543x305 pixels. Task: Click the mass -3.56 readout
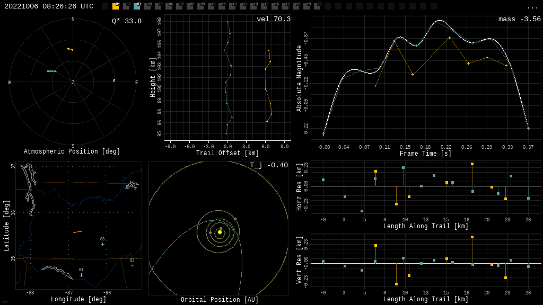(519, 19)
